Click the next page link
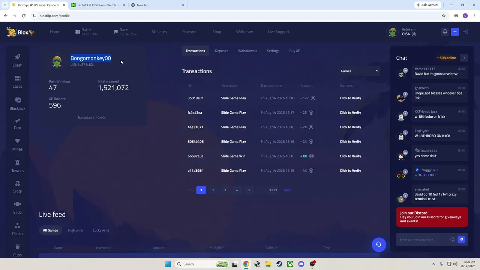This screenshot has width=480, height=270. 287,190
